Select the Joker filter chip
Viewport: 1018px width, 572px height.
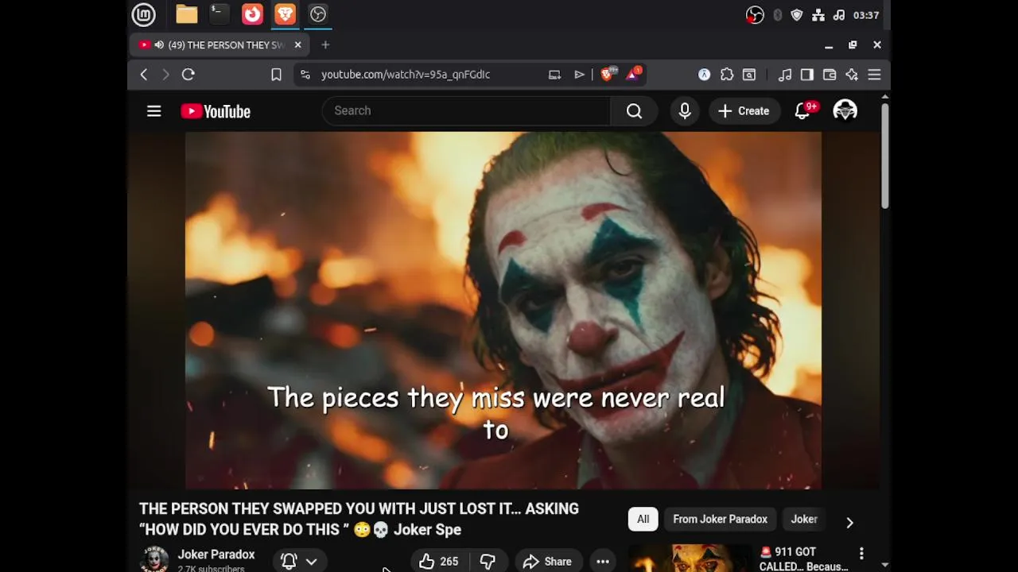pos(804,520)
